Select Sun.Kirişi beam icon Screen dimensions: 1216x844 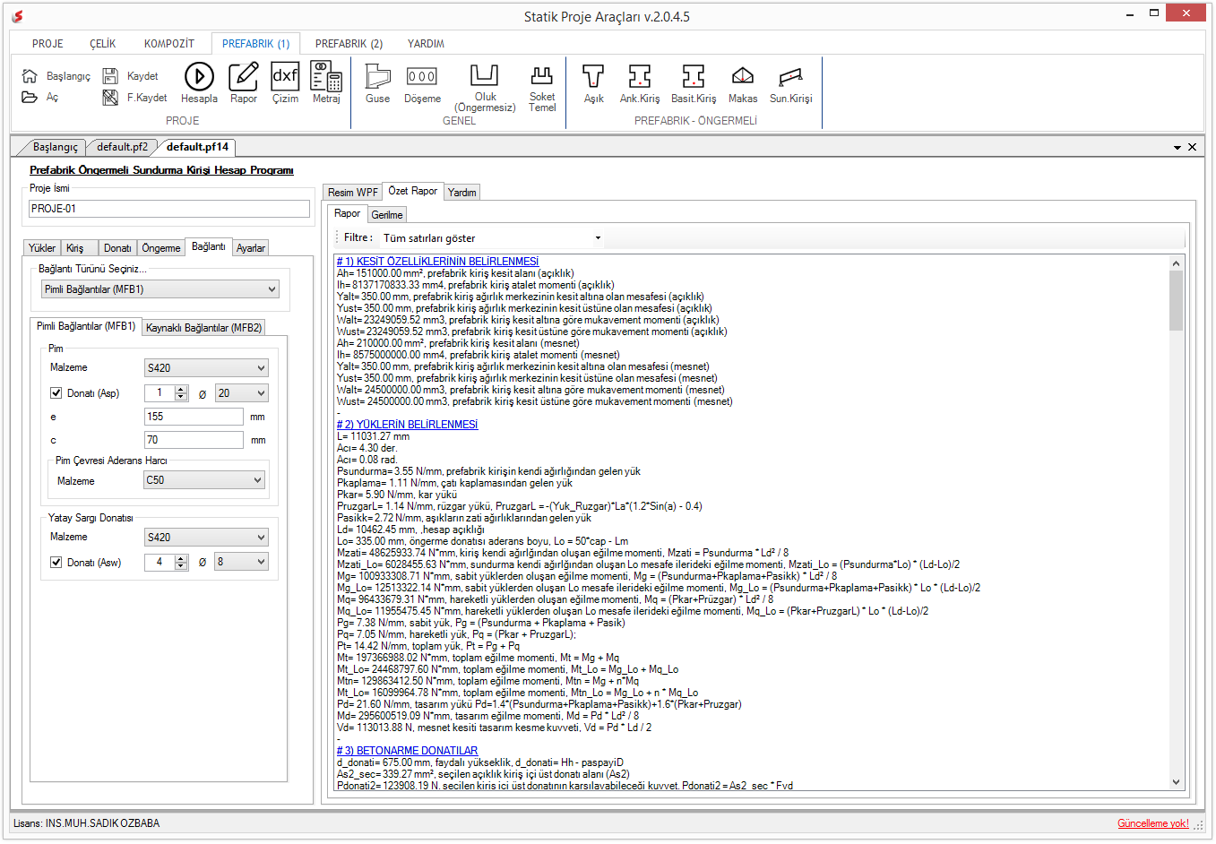pyautogui.click(x=790, y=76)
